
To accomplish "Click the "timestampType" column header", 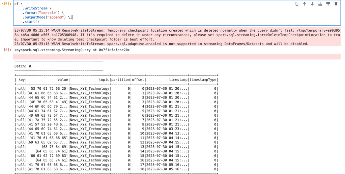I will tap(204, 80).
